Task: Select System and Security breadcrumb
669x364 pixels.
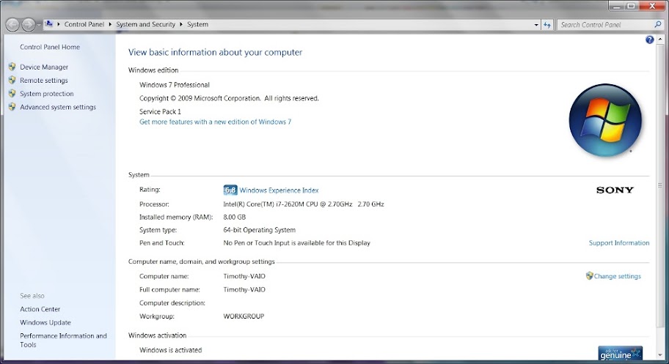Action: click(x=145, y=24)
